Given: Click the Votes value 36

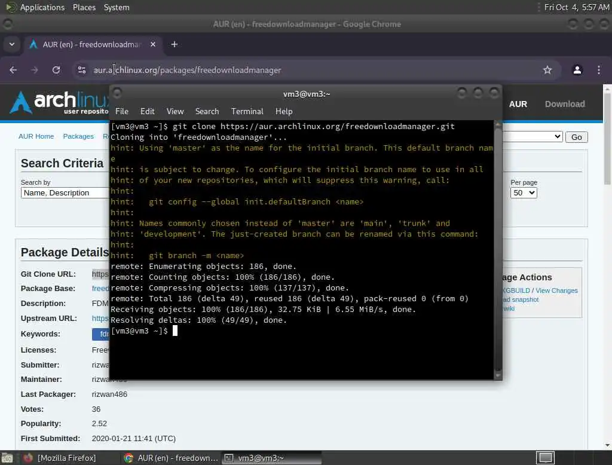Looking at the screenshot, I should click(96, 409).
